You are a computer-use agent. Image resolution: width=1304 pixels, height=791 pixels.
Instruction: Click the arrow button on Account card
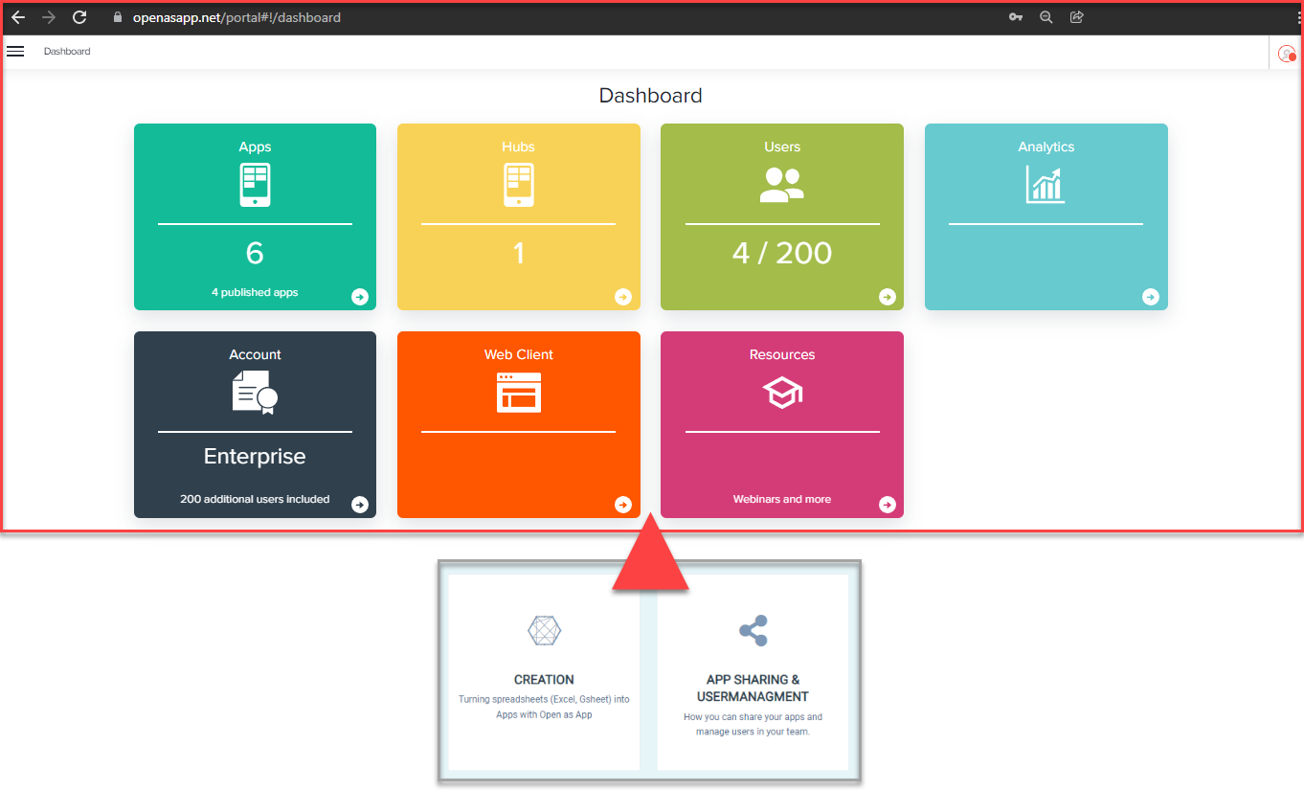point(360,505)
